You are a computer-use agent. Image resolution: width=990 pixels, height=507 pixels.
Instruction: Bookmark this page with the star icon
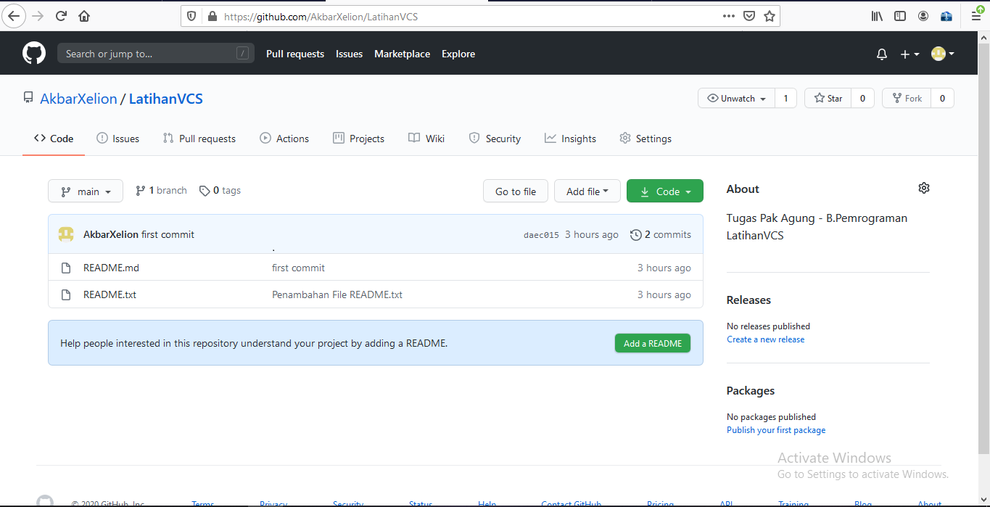(x=770, y=16)
